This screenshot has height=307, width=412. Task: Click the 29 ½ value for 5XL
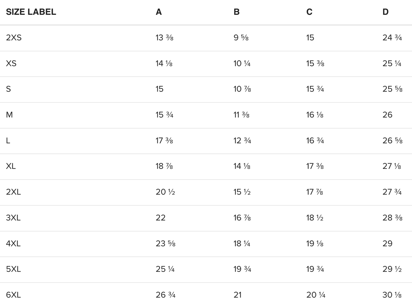pyautogui.click(x=392, y=269)
